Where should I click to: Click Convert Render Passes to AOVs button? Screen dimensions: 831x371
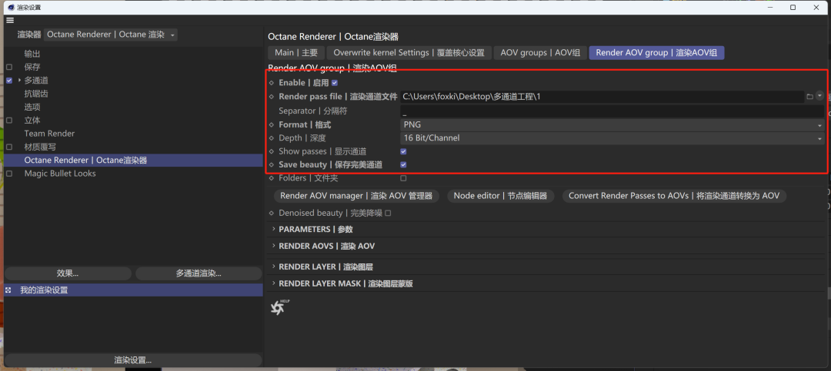click(674, 196)
